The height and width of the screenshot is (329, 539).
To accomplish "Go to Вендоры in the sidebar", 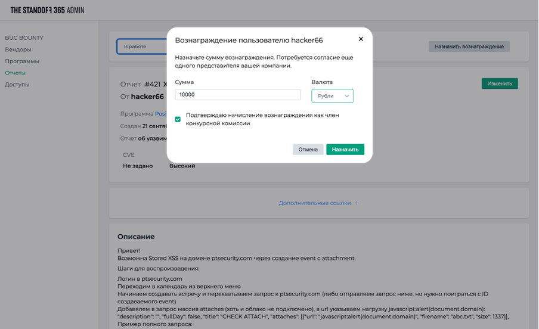I will (18, 49).
